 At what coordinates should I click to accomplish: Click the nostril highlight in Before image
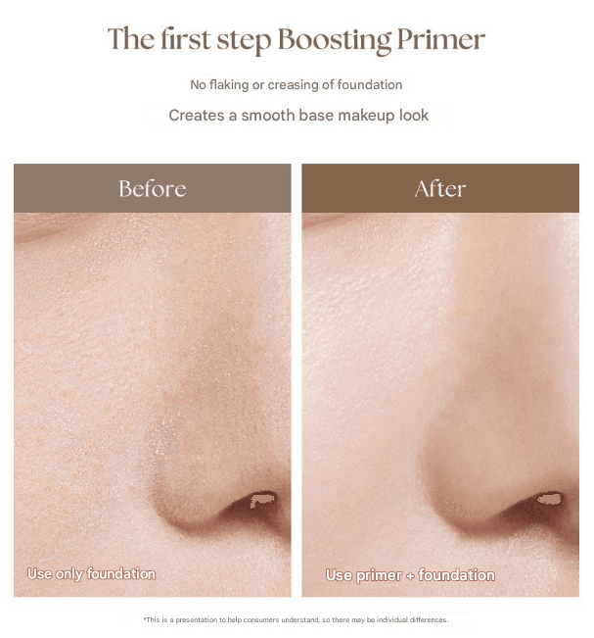tap(263, 499)
